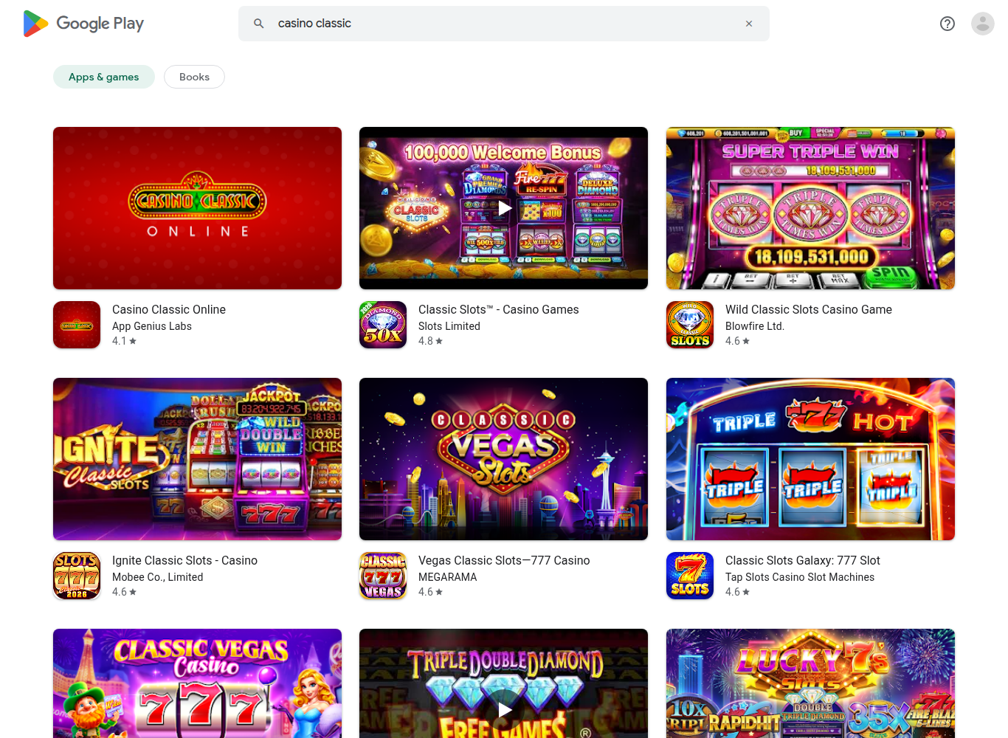The width and height of the screenshot is (1008, 738).
Task: Click developer name Slots Limited
Action: 449,326
